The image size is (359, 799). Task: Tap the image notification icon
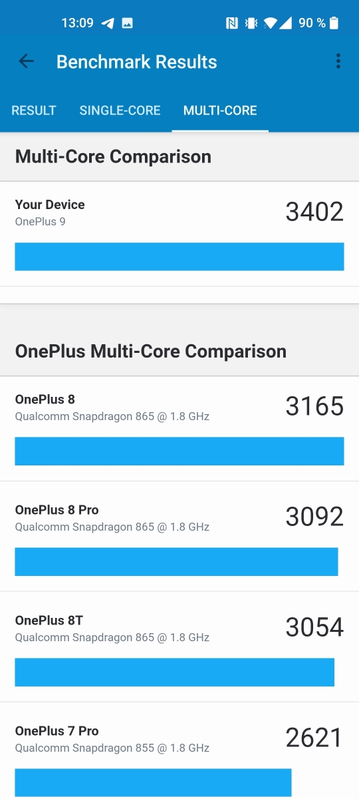point(127,23)
